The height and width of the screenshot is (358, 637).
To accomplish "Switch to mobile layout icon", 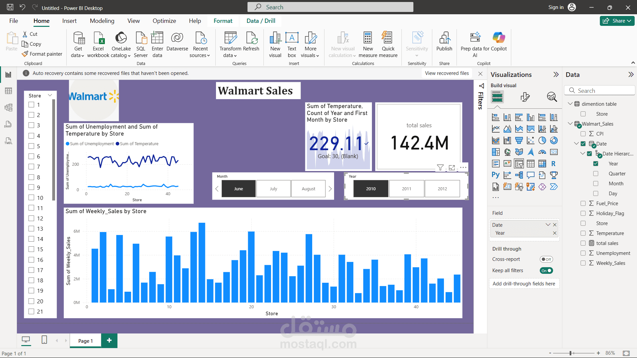I will pos(44,340).
